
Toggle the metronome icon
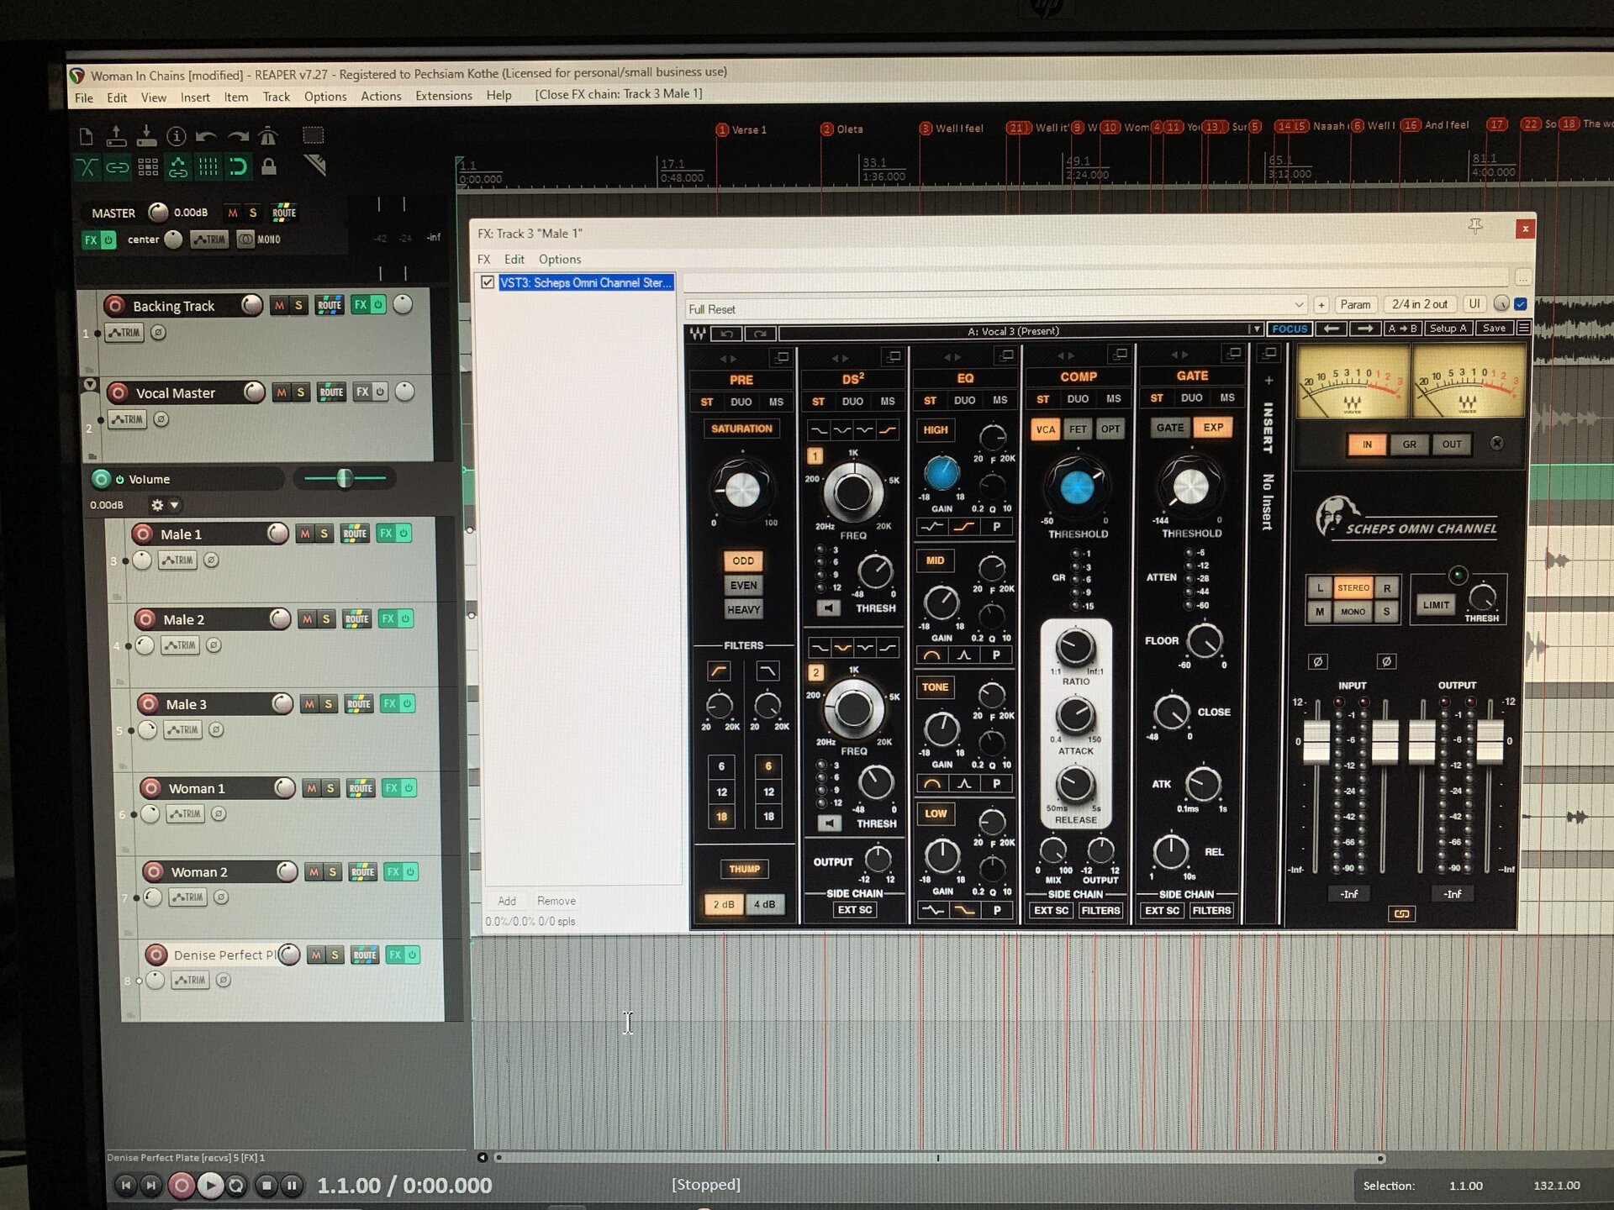click(x=268, y=135)
